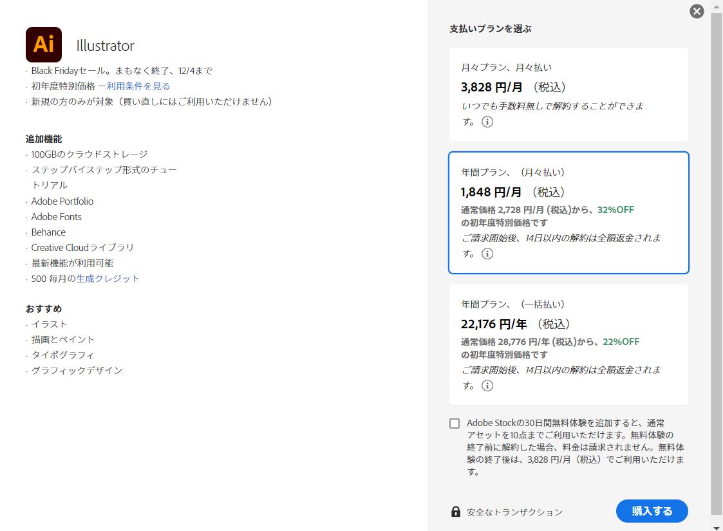Click the lock icon beside 安全なトランザクション
The height and width of the screenshot is (531, 723).
(456, 512)
